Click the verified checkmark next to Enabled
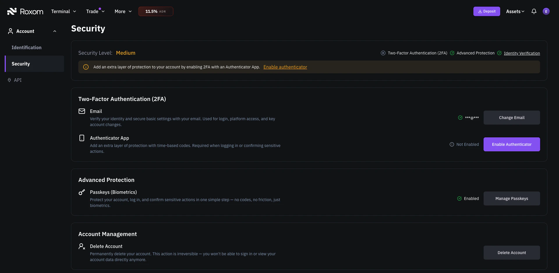559x273 pixels. point(459,198)
